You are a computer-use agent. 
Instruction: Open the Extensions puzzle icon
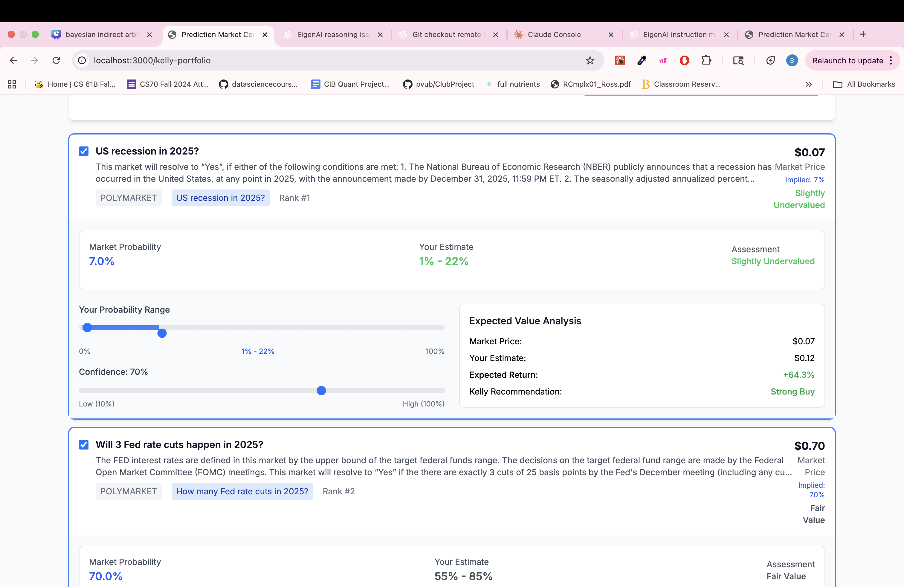tap(706, 60)
